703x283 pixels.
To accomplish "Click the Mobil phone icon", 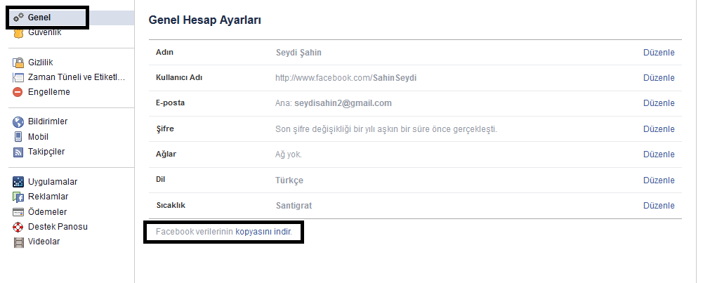I will (18, 137).
